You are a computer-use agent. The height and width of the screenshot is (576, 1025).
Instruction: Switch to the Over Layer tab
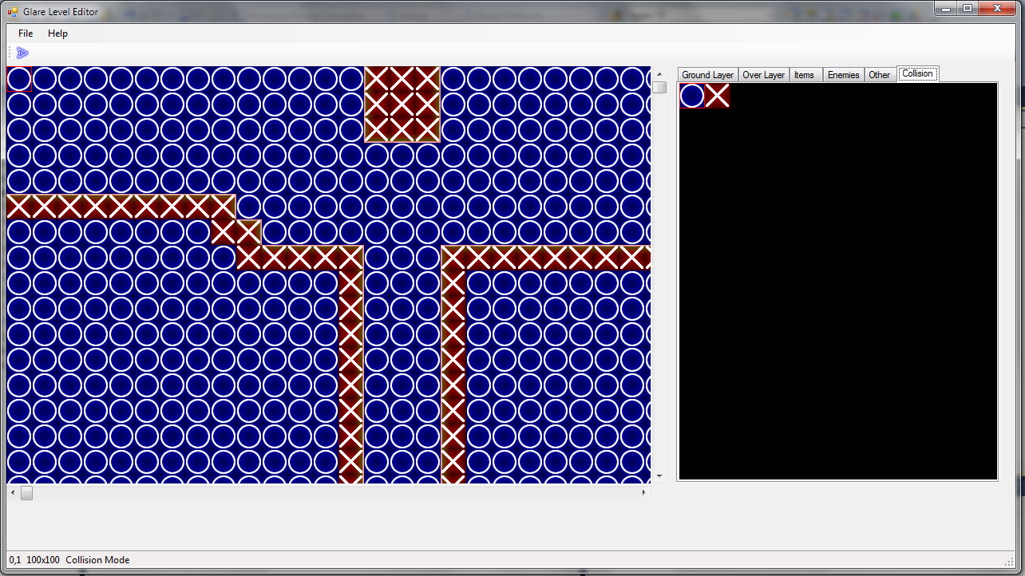pos(763,75)
